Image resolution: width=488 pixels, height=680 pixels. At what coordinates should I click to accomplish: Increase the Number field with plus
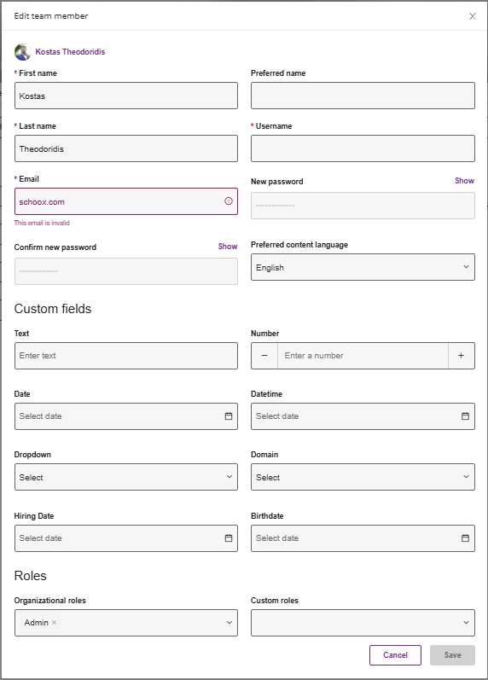click(461, 356)
